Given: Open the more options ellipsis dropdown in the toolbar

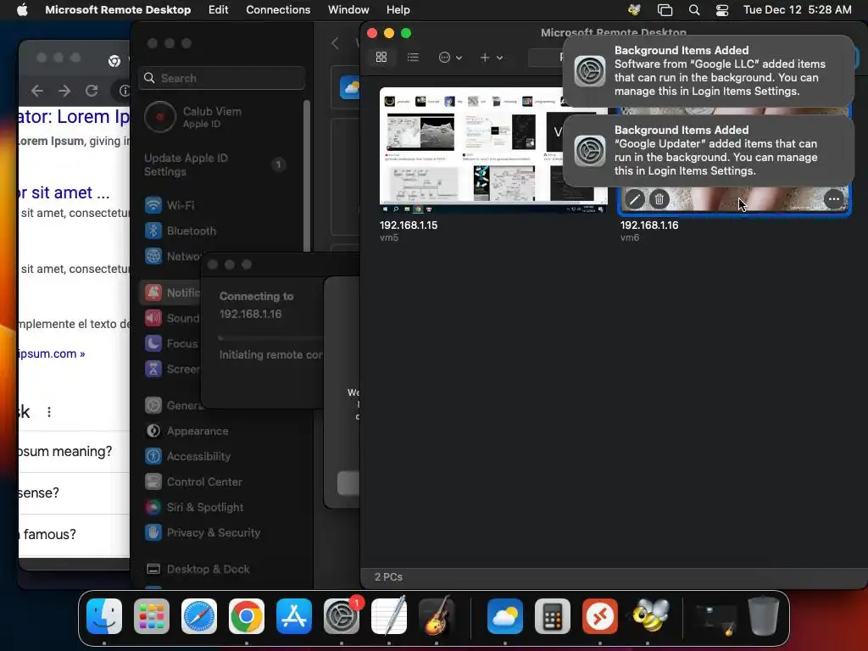Looking at the screenshot, I should (x=450, y=58).
